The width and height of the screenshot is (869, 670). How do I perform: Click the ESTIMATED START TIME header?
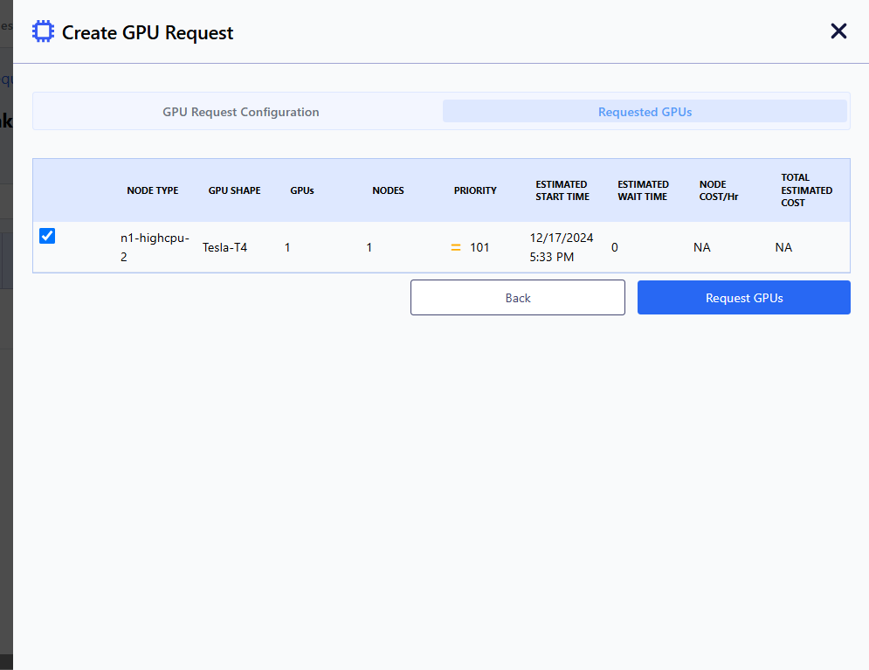562,190
